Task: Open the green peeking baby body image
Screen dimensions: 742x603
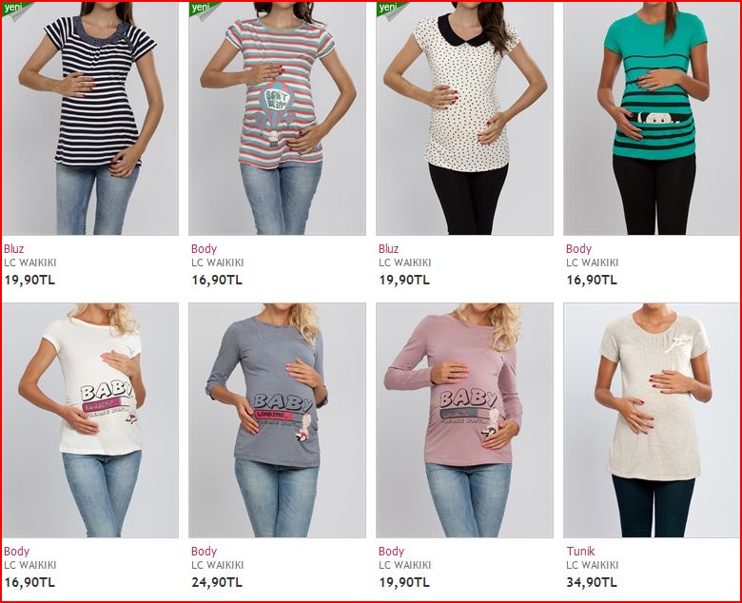Action: [651, 119]
